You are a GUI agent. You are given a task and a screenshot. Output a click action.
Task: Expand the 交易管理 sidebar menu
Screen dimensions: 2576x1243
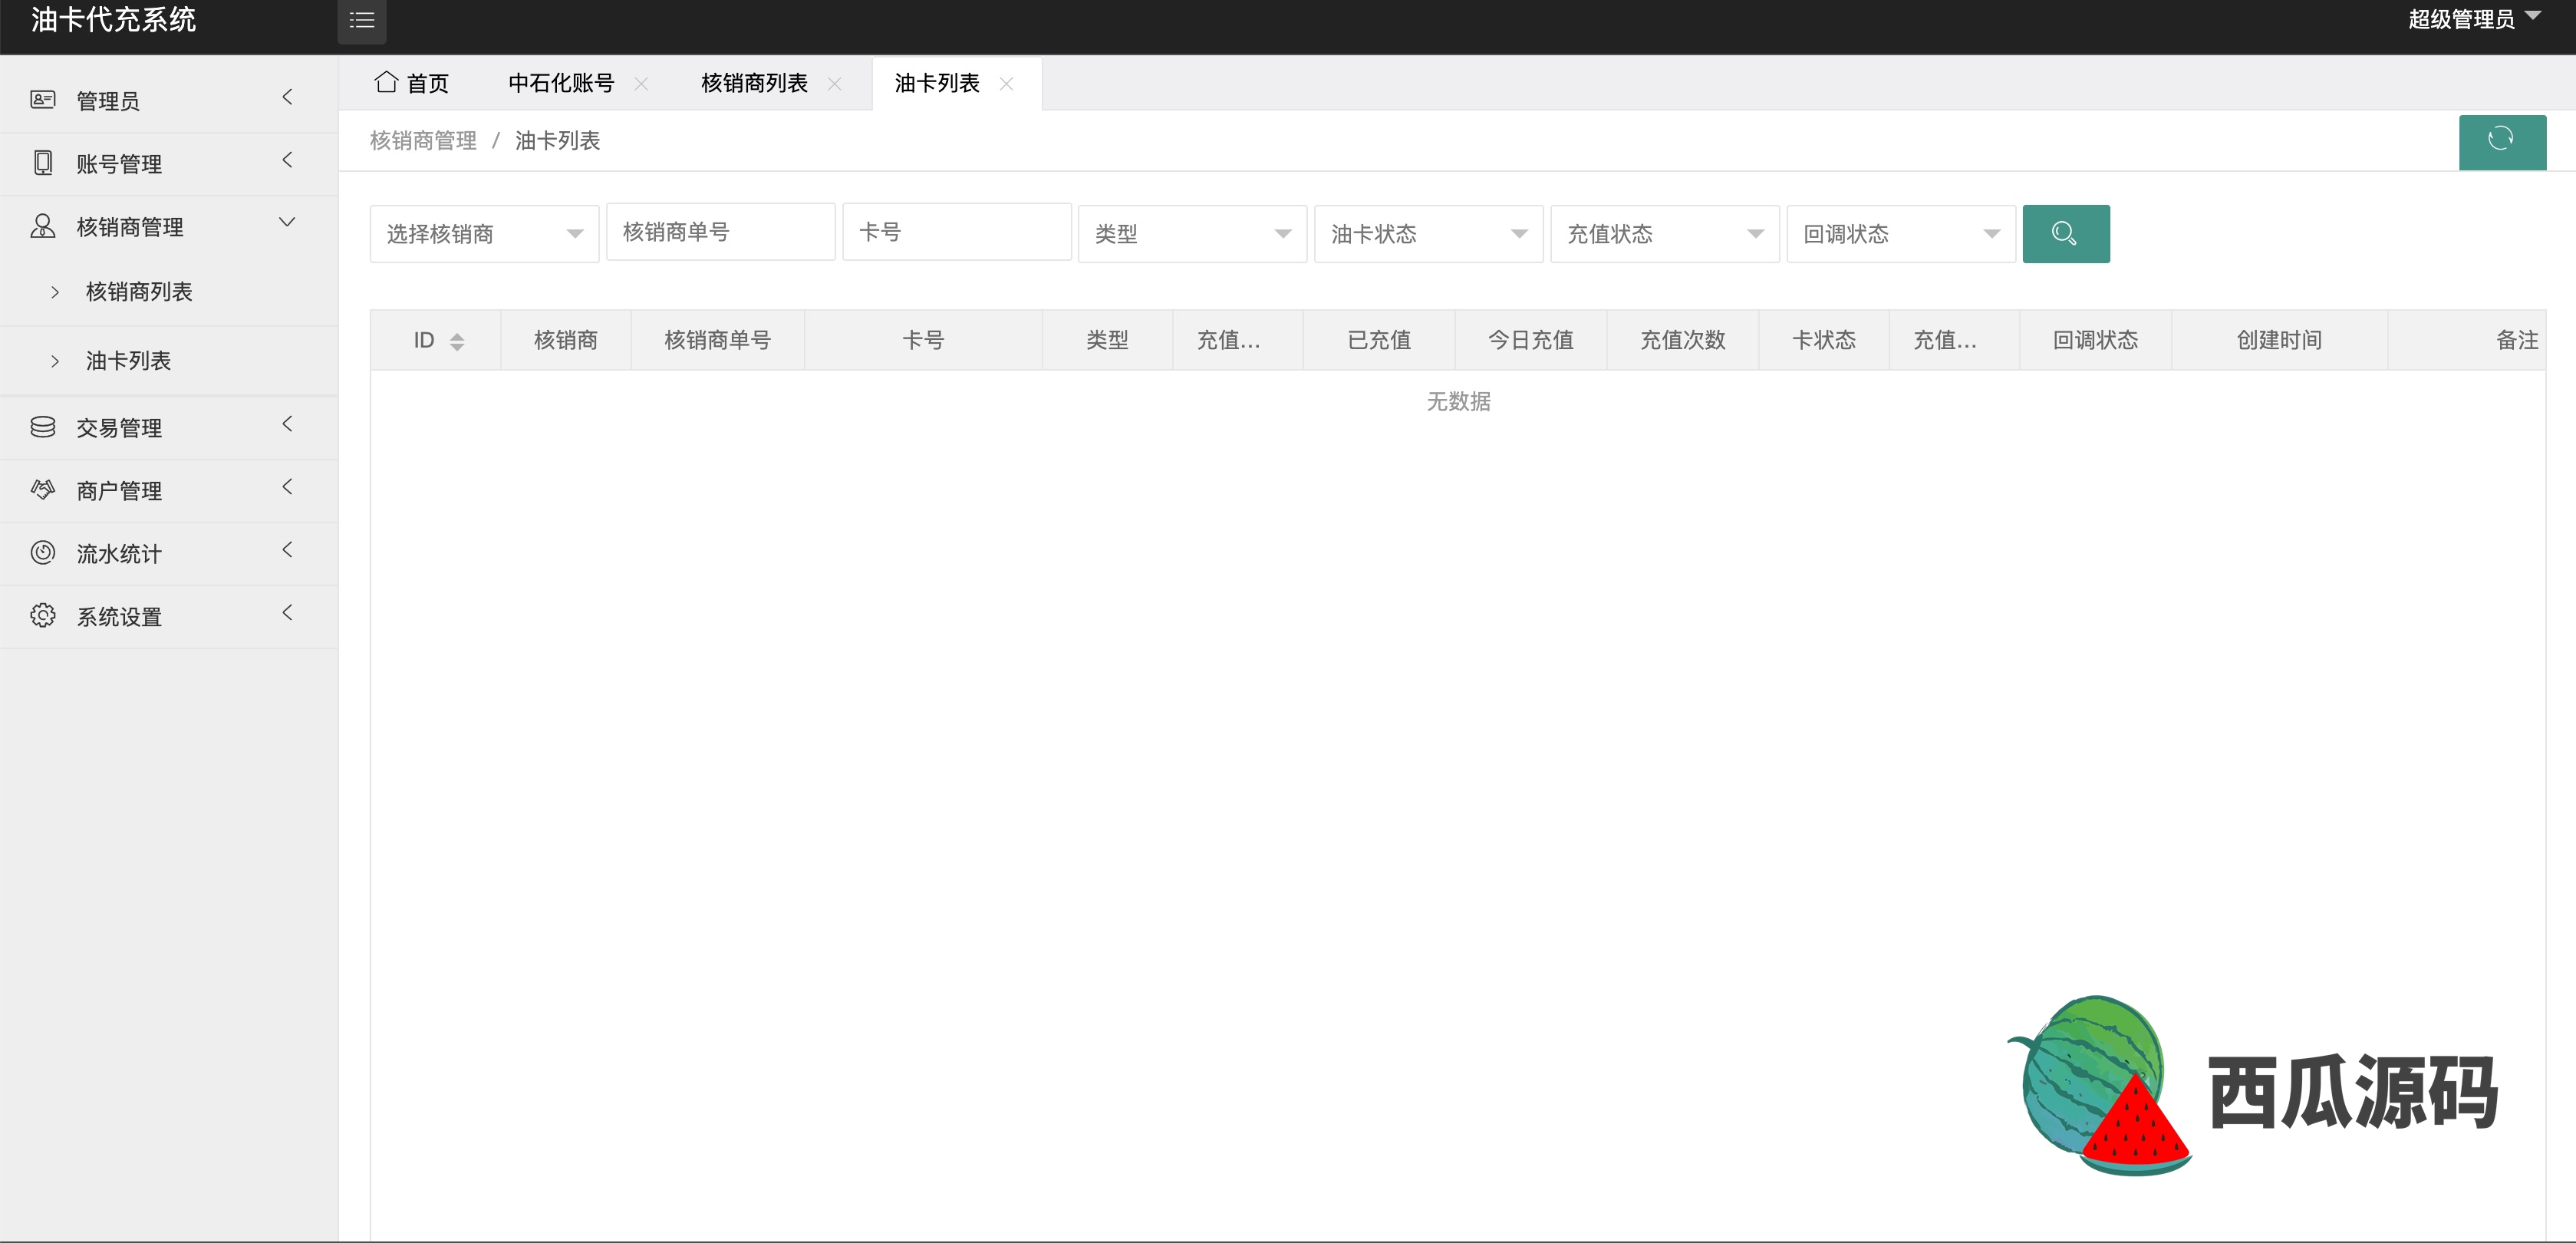point(169,427)
